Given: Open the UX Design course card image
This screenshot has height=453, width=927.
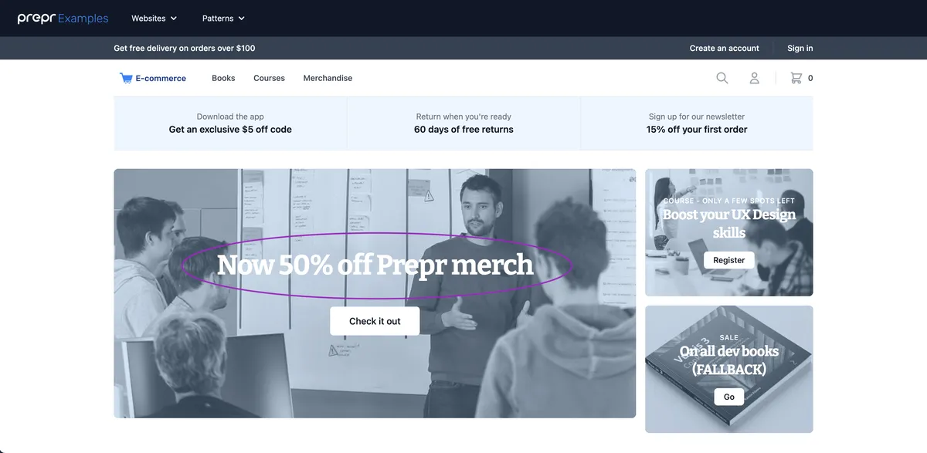Looking at the screenshot, I should coord(729,232).
